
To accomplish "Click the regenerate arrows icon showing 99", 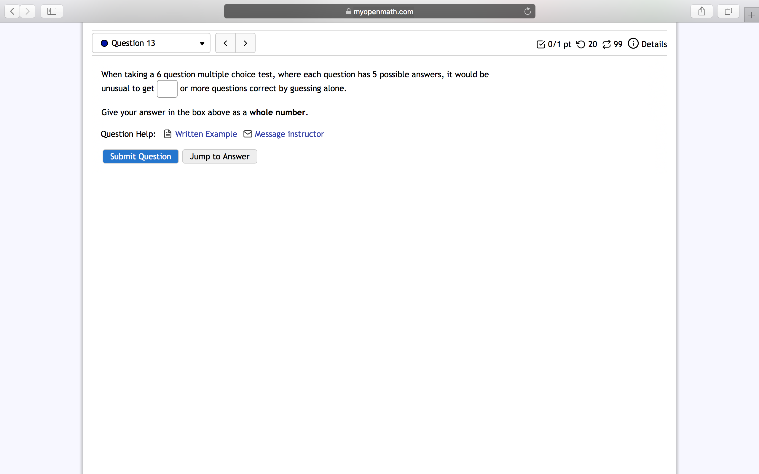I will point(606,44).
